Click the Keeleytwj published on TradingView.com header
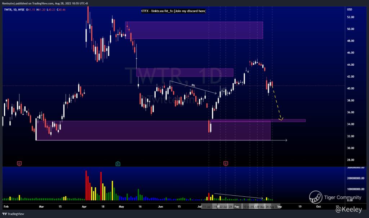369x218 pixels. pyautogui.click(x=45, y=3)
